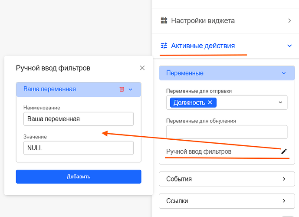The width and height of the screenshot is (299, 217).
Task: Click the pencil edit icon for manual filters
Action: [x=284, y=151]
